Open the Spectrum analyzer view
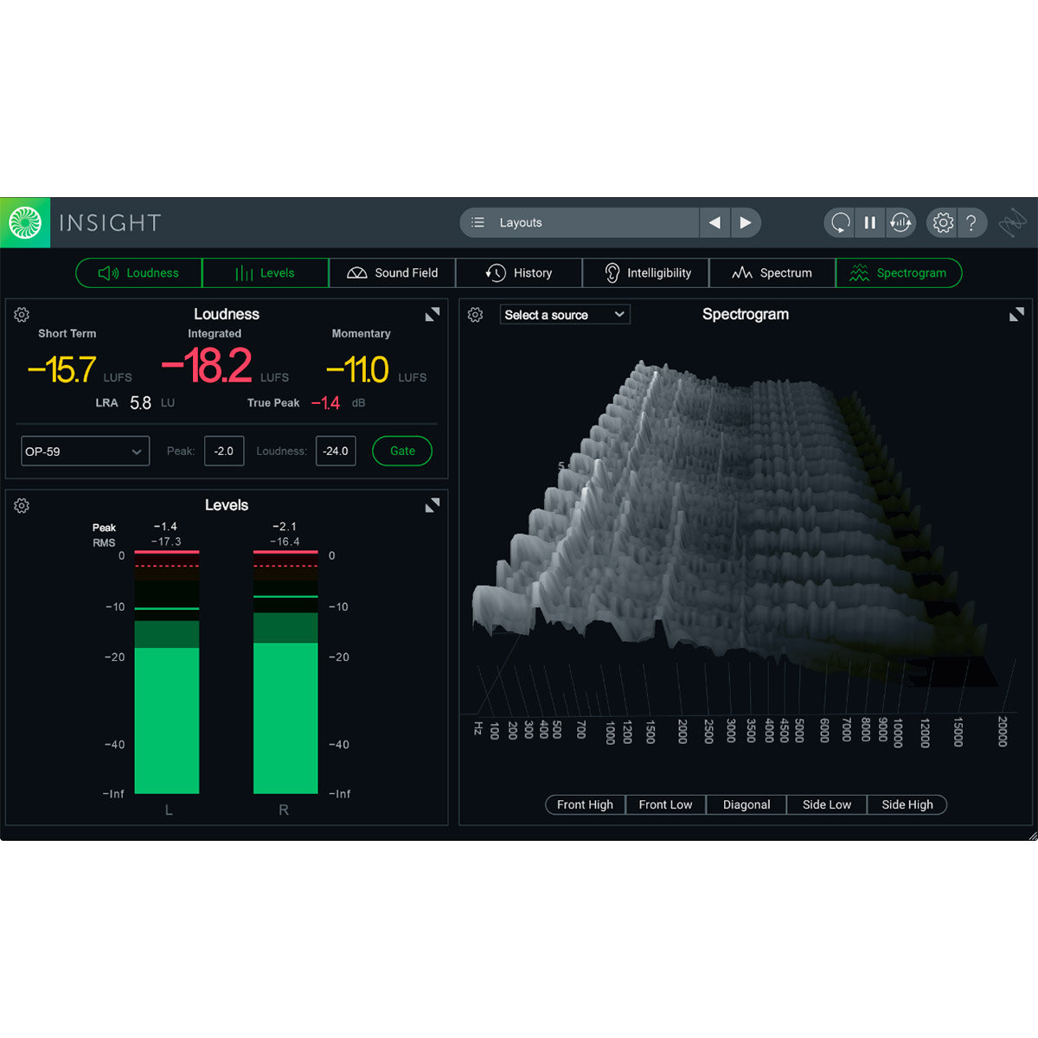 click(772, 272)
